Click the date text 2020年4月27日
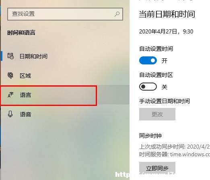 (158, 31)
